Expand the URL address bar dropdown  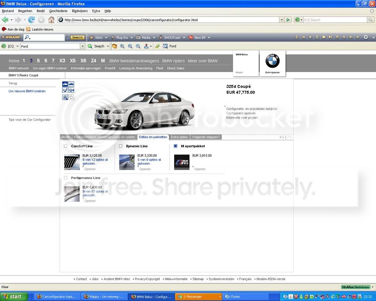(x=282, y=20)
